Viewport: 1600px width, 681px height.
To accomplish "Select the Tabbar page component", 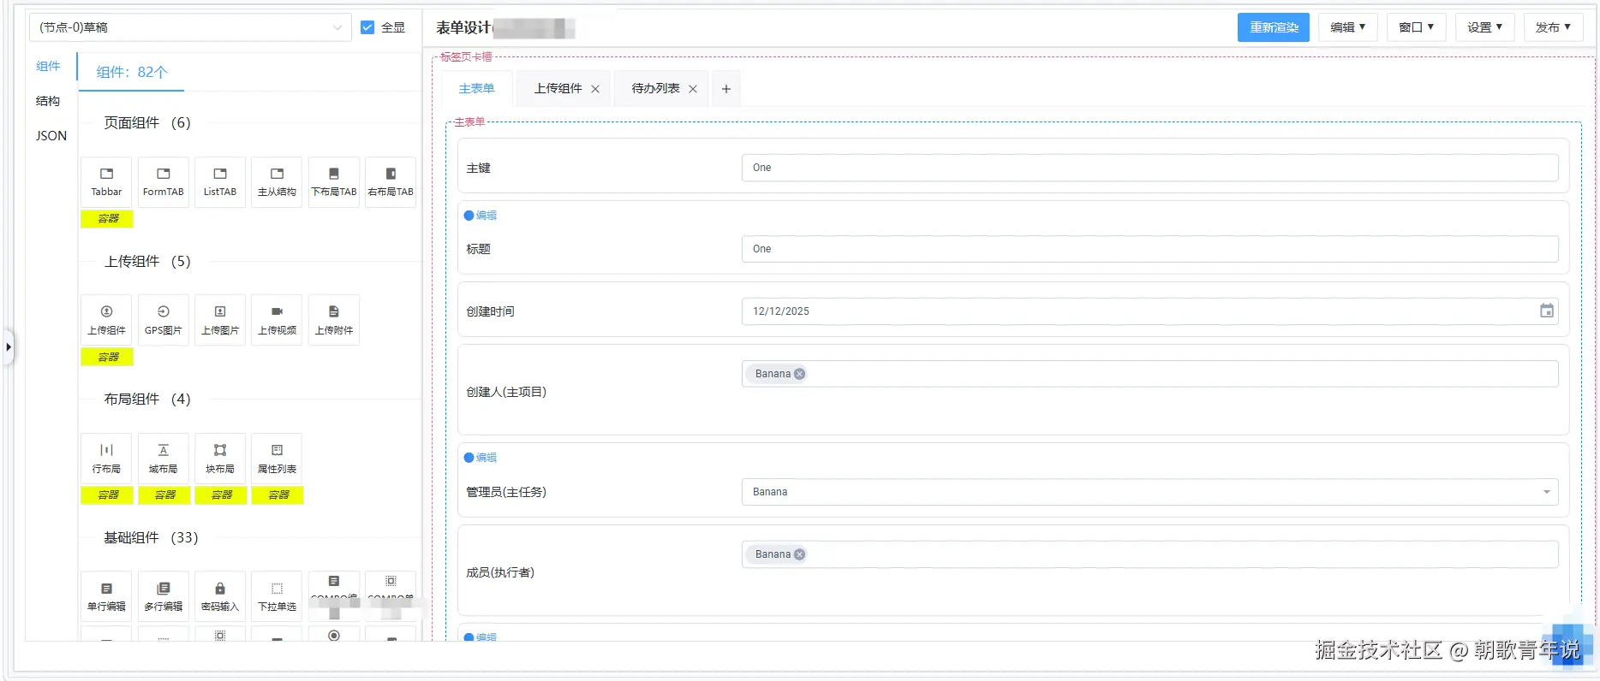I will click(106, 182).
